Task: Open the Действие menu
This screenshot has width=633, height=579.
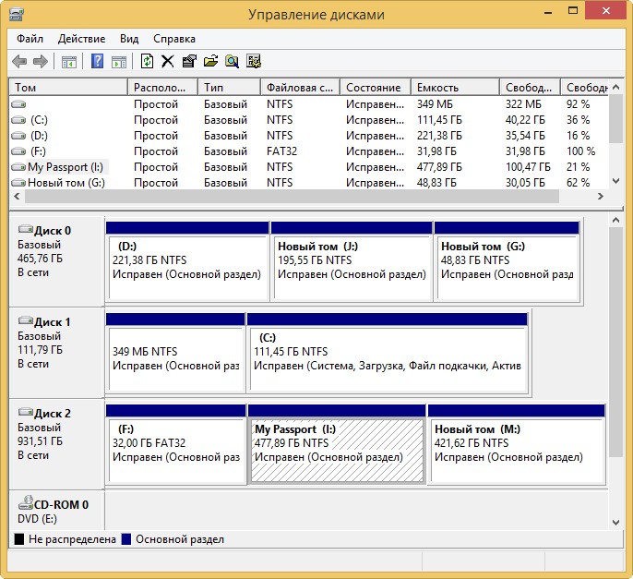Action: (x=81, y=39)
